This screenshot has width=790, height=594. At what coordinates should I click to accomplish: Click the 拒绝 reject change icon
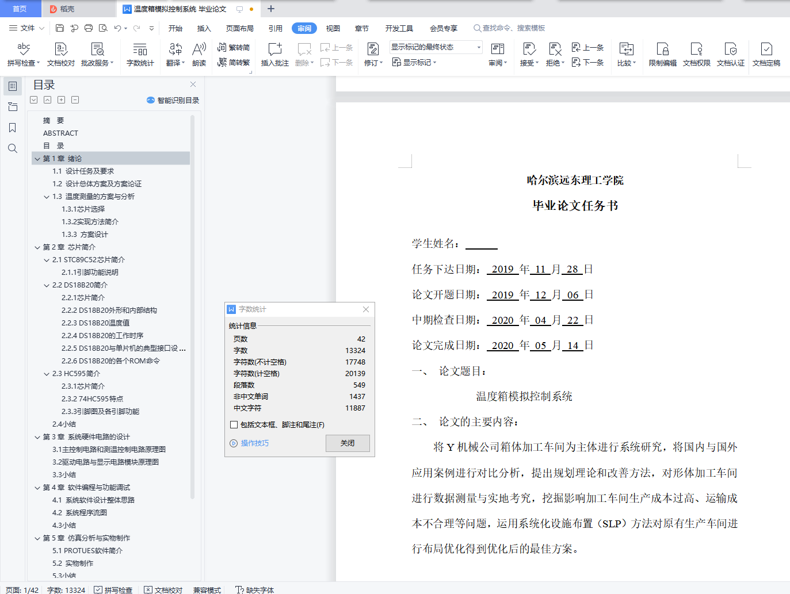pyautogui.click(x=555, y=55)
